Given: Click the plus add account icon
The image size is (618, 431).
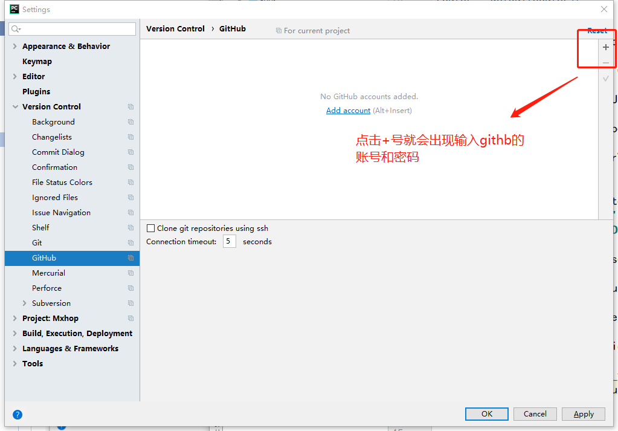Looking at the screenshot, I should [x=606, y=47].
